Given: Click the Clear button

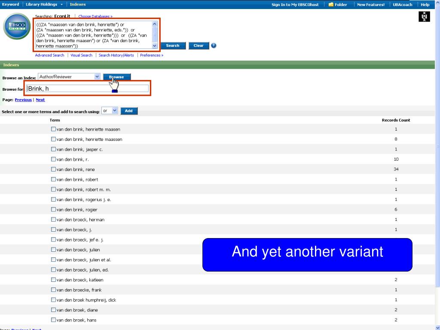Looking at the screenshot, I should point(199,46).
